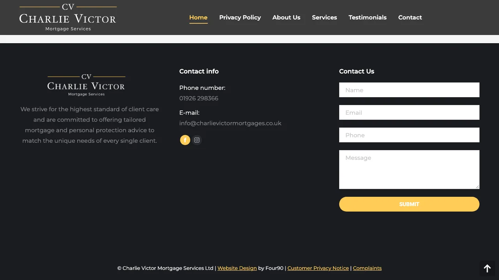
Task: Click the info@charlievictormortgages.co.uk email address
Action: (x=230, y=123)
